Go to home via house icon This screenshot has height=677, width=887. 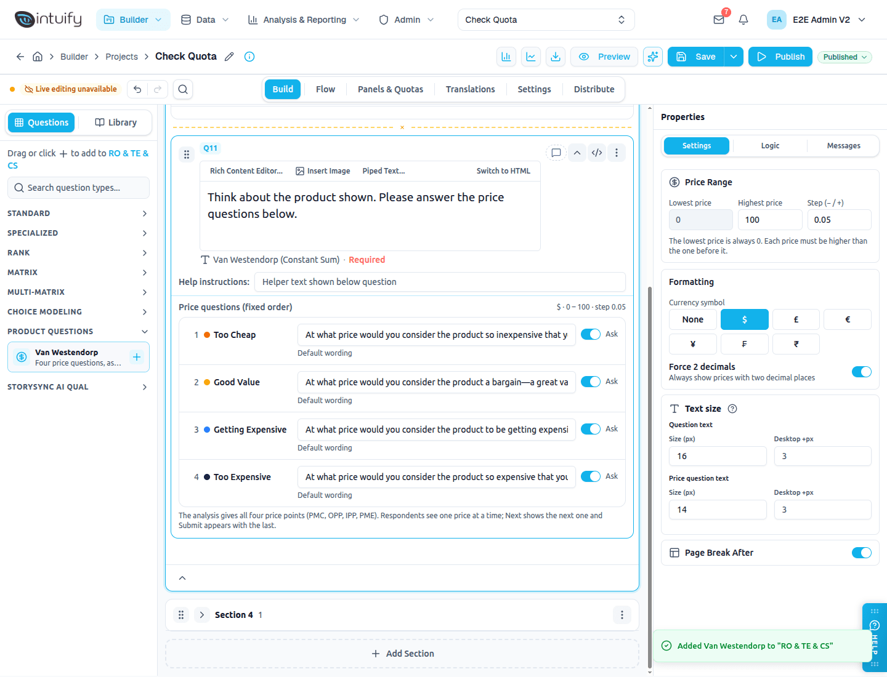38,57
